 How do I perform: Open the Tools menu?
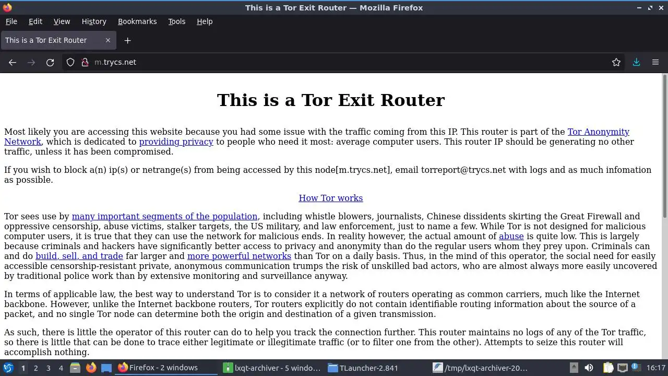click(x=176, y=21)
